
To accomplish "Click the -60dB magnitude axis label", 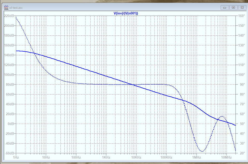I will tap(10, 153).
